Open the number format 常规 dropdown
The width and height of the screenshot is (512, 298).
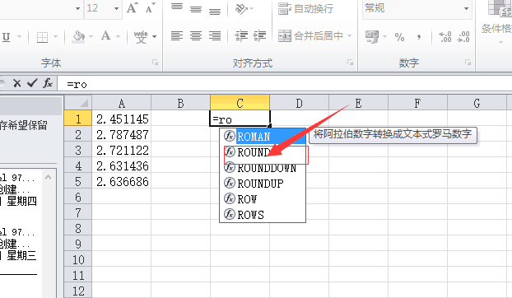466,9
